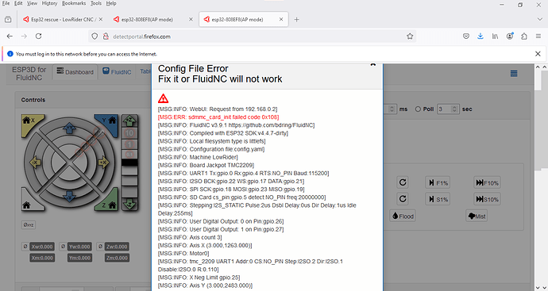Jog Z axis down
Viewport: 548px width, 291px height.
(129, 204)
